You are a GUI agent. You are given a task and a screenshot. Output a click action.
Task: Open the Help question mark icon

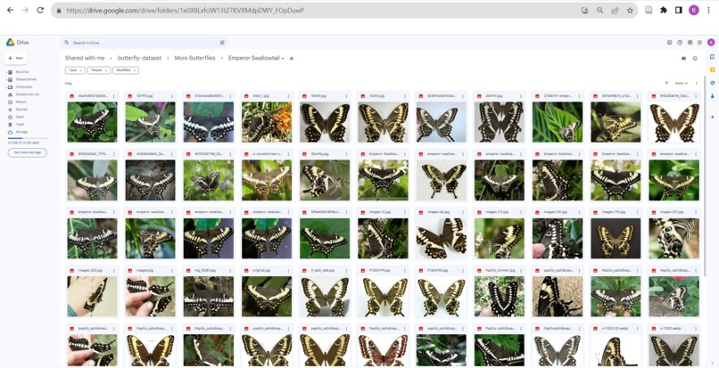click(680, 42)
